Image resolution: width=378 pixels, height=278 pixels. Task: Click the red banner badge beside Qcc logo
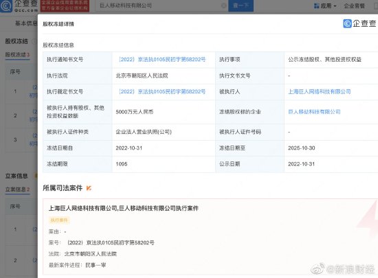[65, 5]
